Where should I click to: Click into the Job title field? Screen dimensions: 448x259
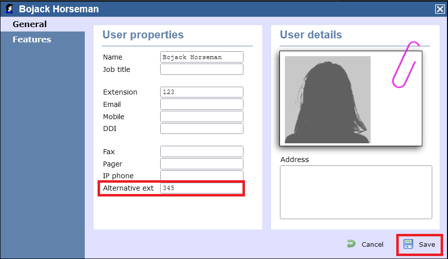202,69
